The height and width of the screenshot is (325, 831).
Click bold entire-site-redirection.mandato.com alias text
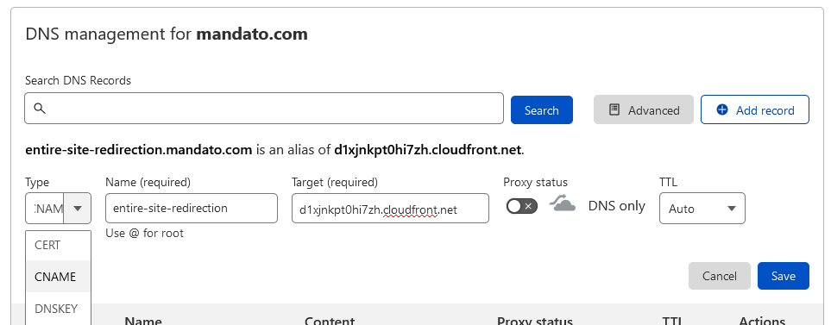(138, 150)
